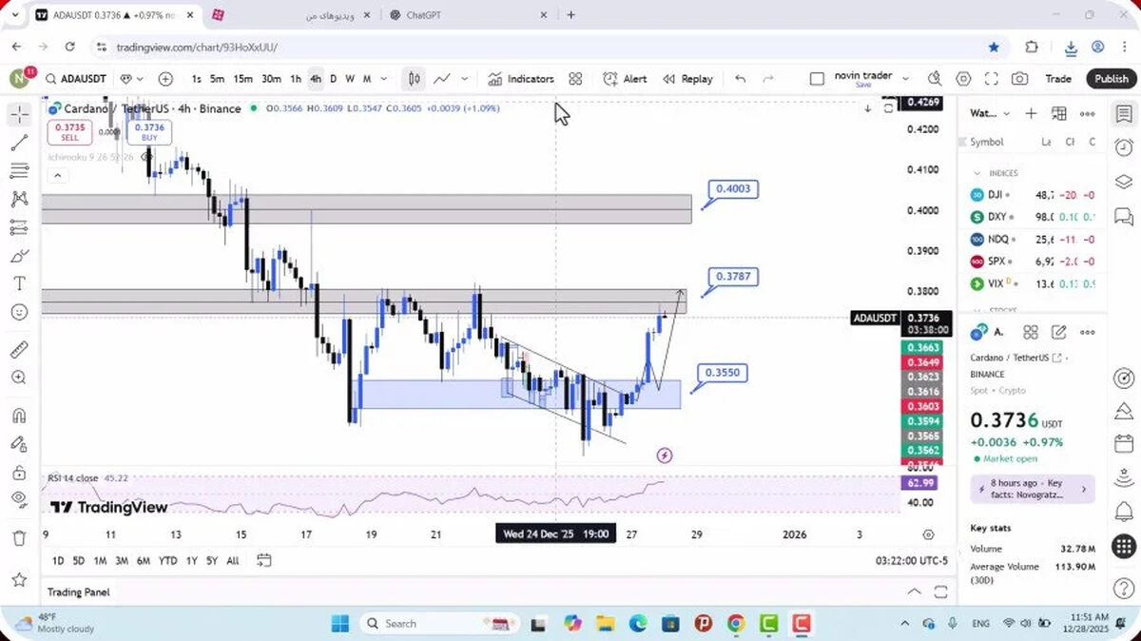Enter fullscreen mode

tap(991, 79)
